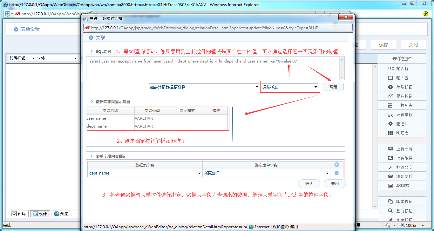Open the 如需外部数据,请选择 dropdown
Screen dimensions: 434x231
click(x=204, y=87)
